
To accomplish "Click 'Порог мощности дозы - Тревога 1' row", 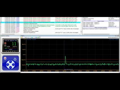I will coord(101,22).
